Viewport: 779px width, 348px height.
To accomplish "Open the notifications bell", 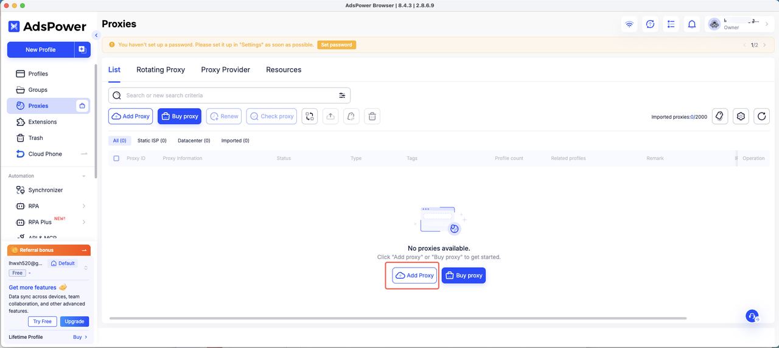I will 691,24.
